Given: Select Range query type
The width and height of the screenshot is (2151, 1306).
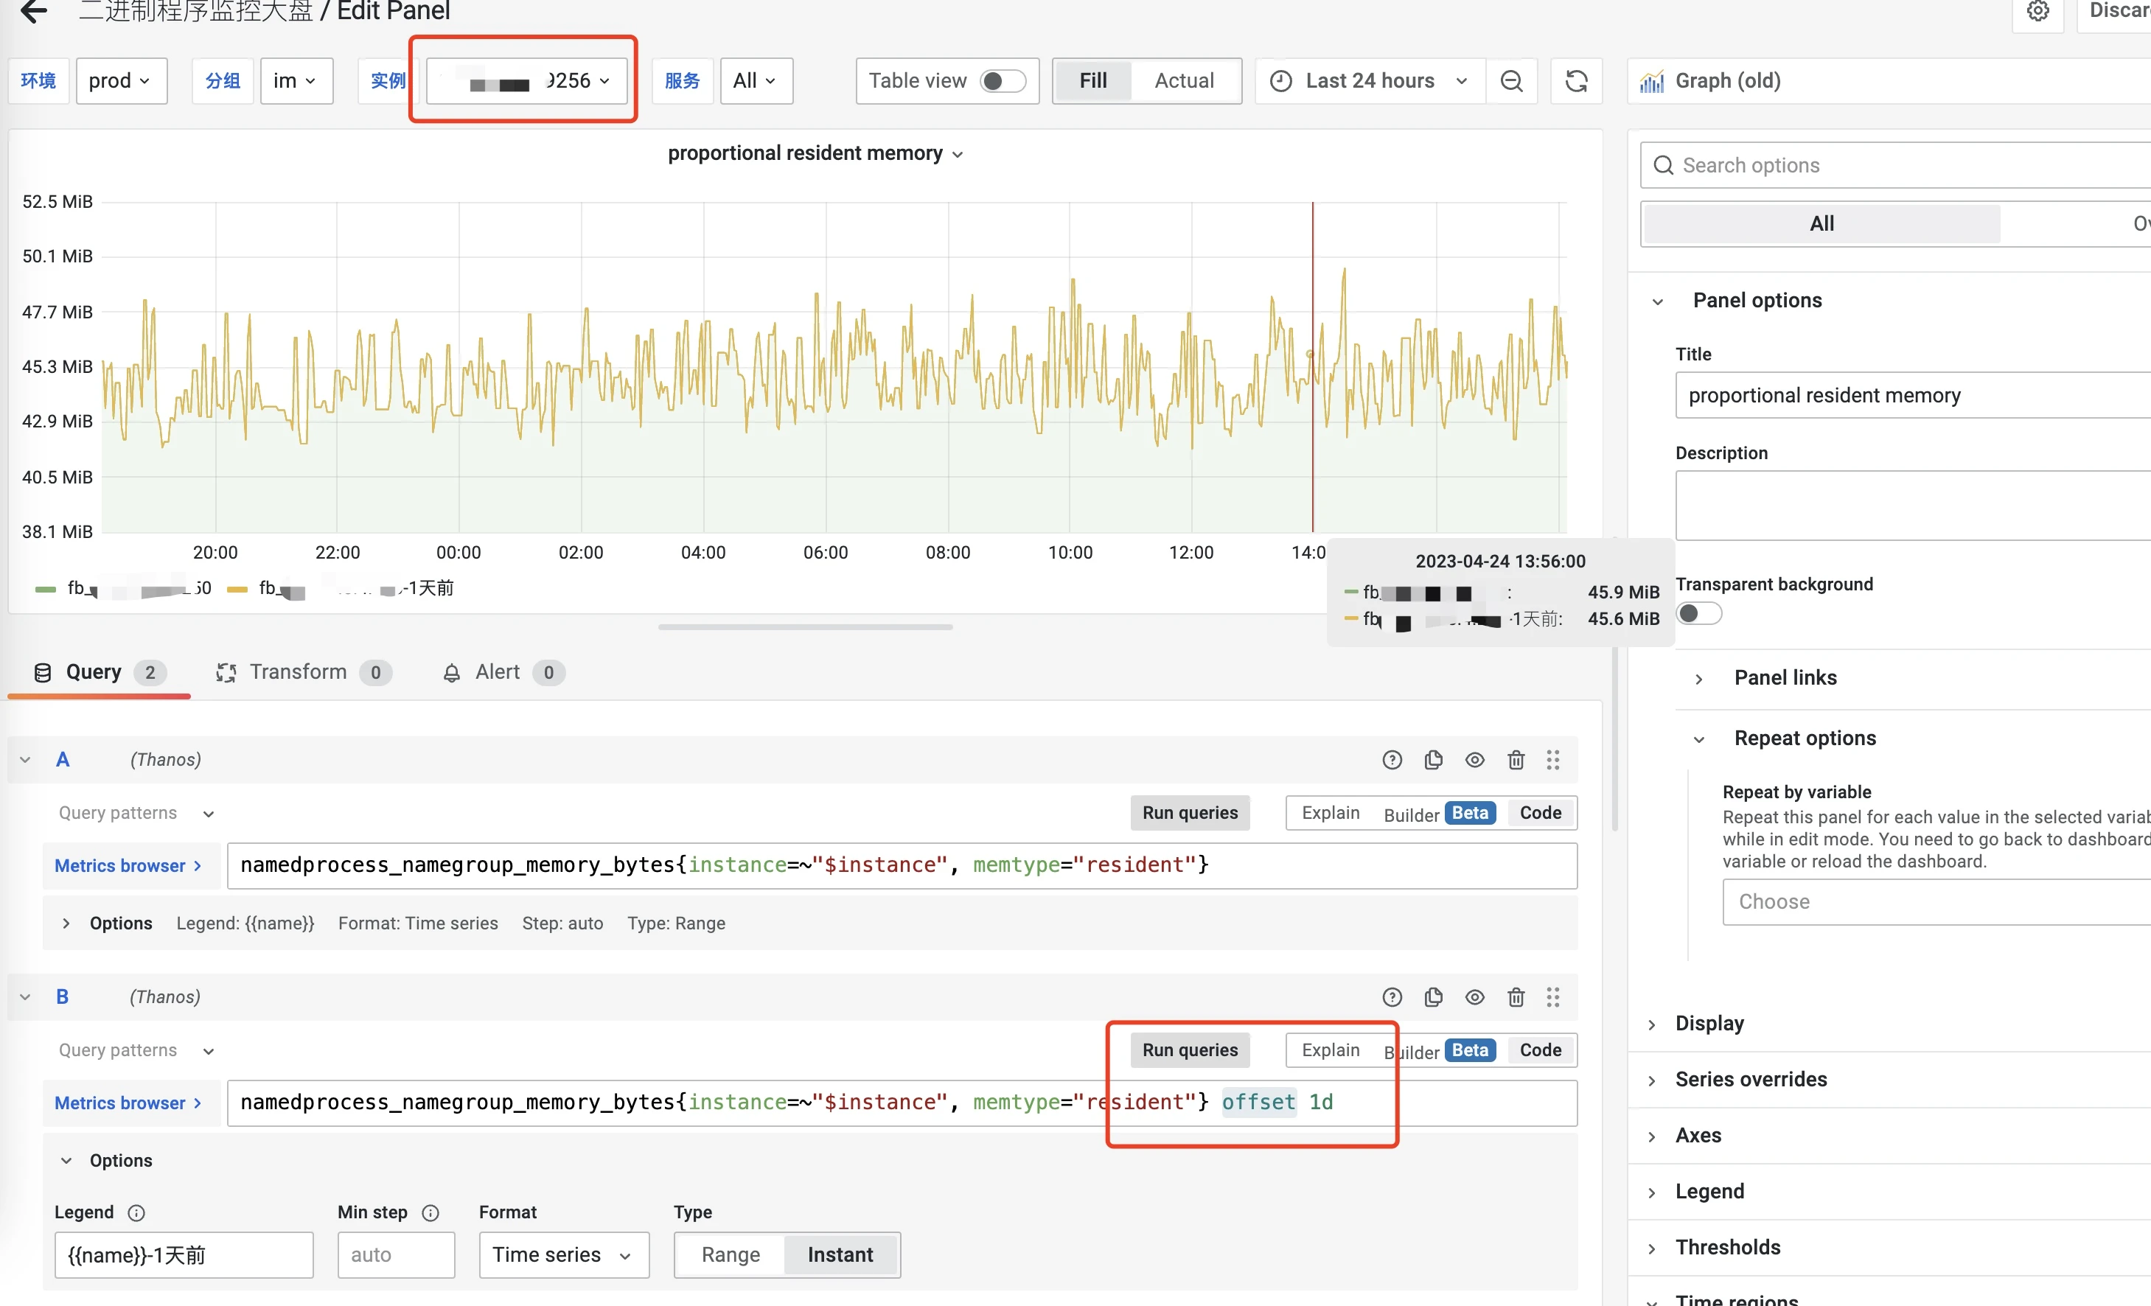Looking at the screenshot, I should click(731, 1254).
